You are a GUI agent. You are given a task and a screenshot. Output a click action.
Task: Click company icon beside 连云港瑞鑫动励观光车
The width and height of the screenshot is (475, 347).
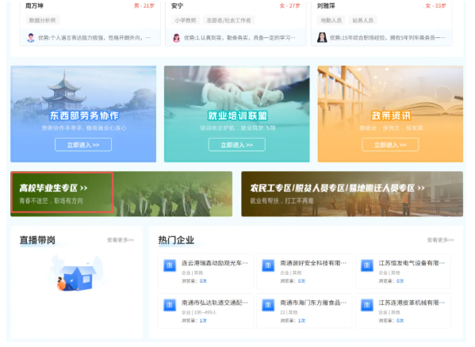170,265
